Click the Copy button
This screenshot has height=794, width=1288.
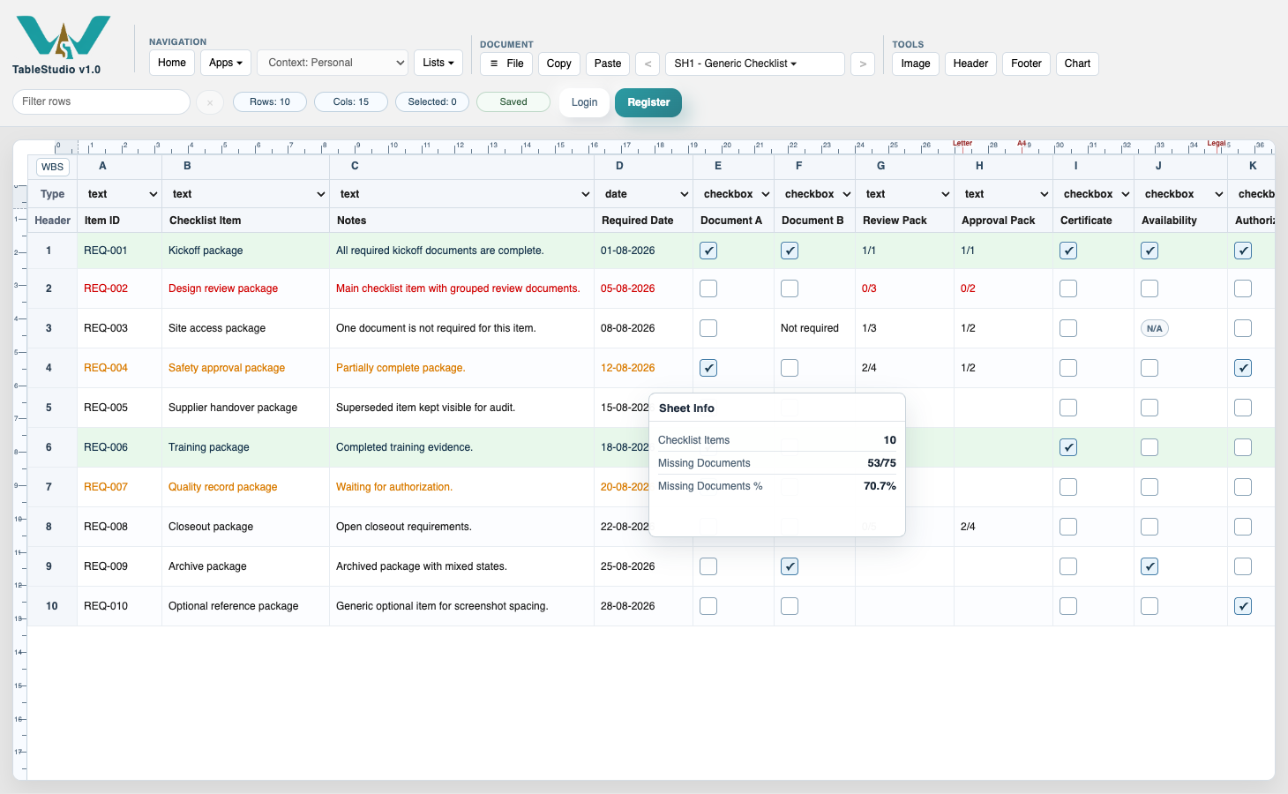(x=559, y=64)
